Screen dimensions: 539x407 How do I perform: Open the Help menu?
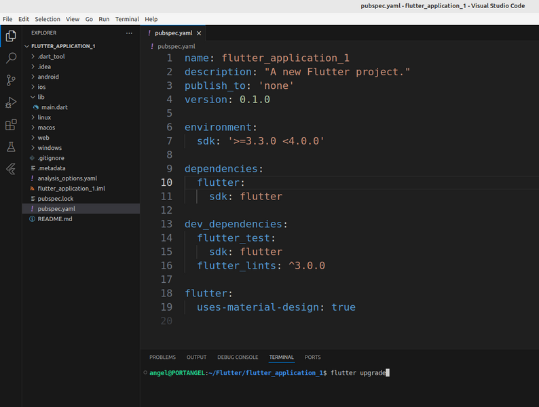coord(151,19)
